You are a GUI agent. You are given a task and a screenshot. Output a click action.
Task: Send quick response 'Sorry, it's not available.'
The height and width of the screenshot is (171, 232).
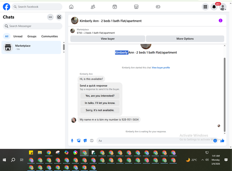[100, 110]
